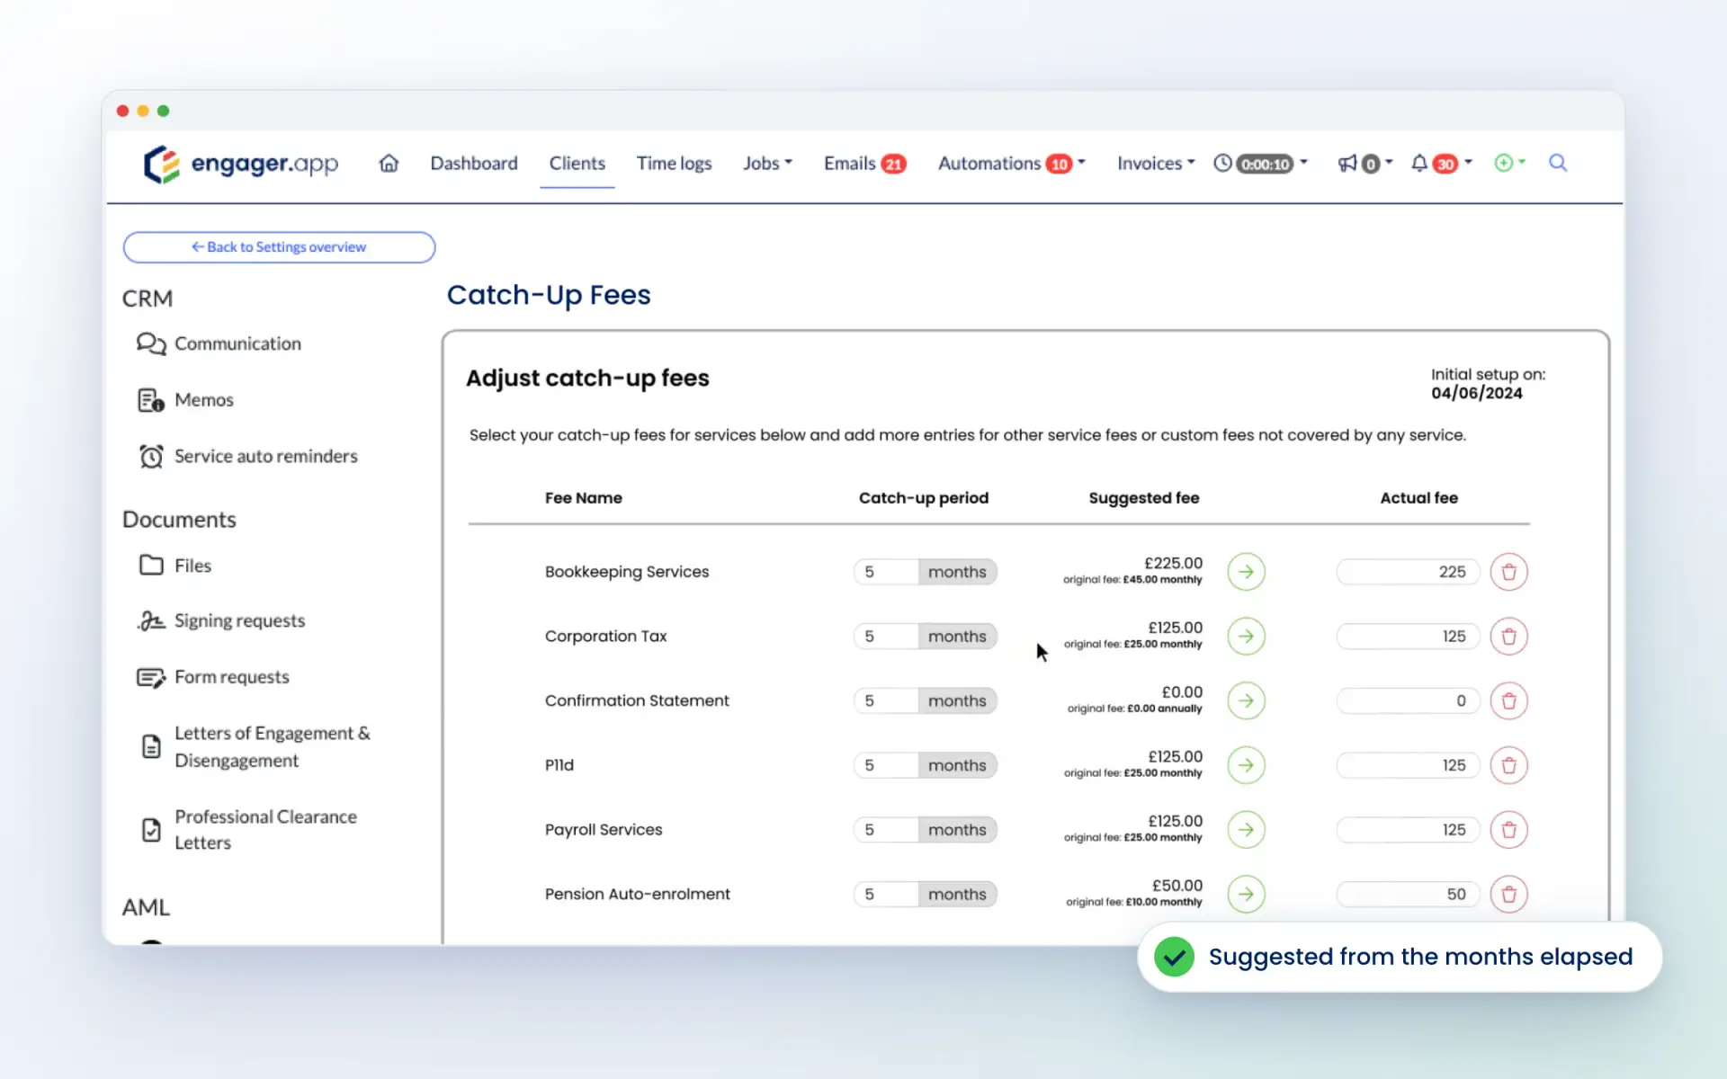Open Files under Documents
Screen dimensions: 1727x1079
pyautogui.click(x=175, y=566)
